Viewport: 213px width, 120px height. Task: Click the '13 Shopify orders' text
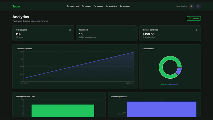[x=149, y=37]
